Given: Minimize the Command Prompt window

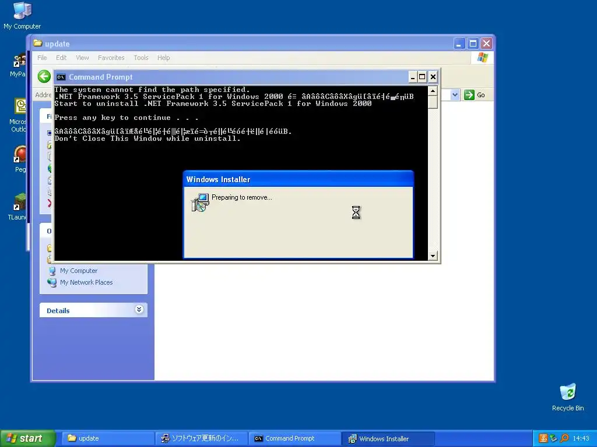Looking at the screenshot, I should (413, 77).
